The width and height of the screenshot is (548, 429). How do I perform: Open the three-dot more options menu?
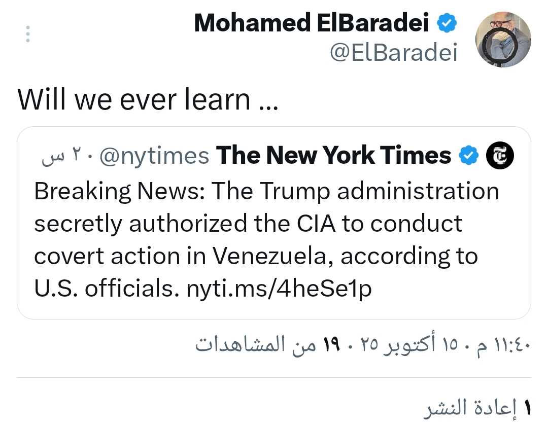click(28, 33)
